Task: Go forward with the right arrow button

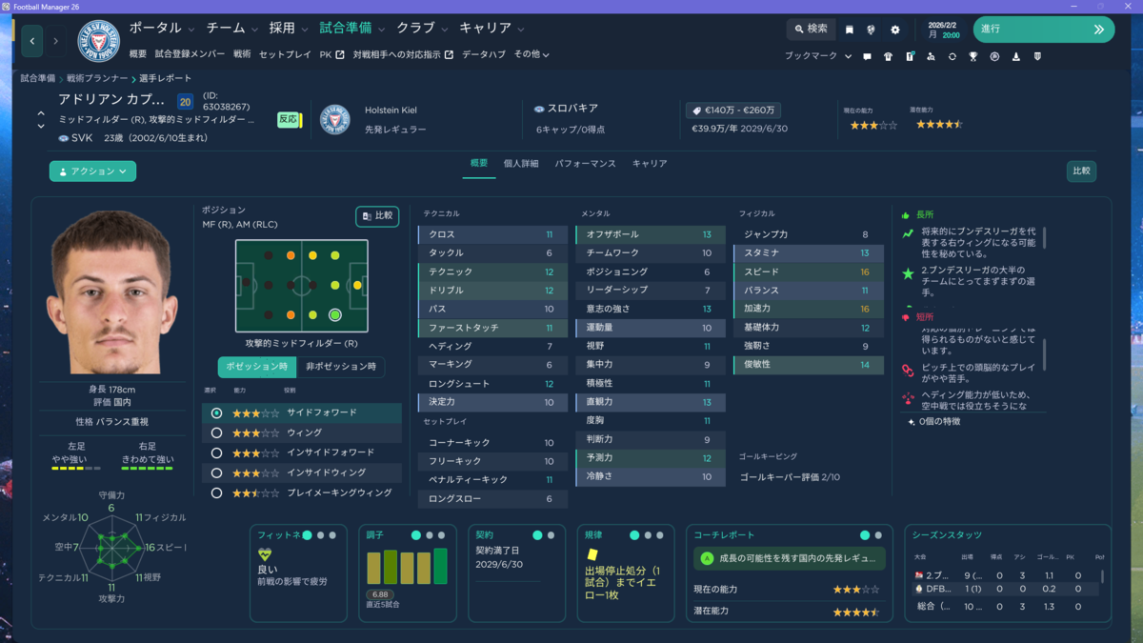Action: click(x=55, y=41)
